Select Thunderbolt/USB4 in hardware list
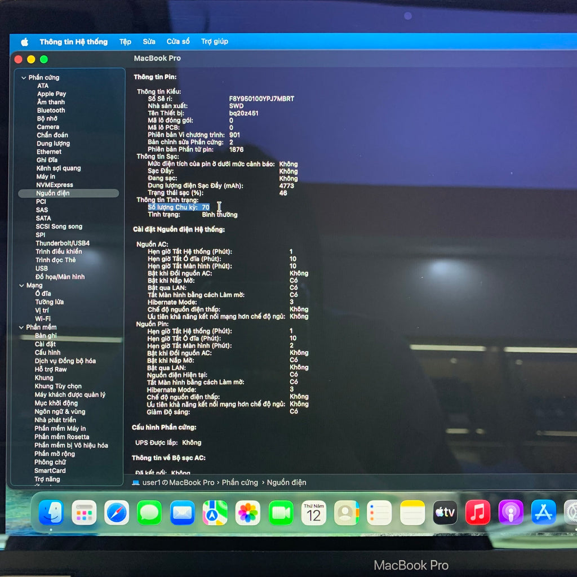The image size is (577, 577). (63, 243)
